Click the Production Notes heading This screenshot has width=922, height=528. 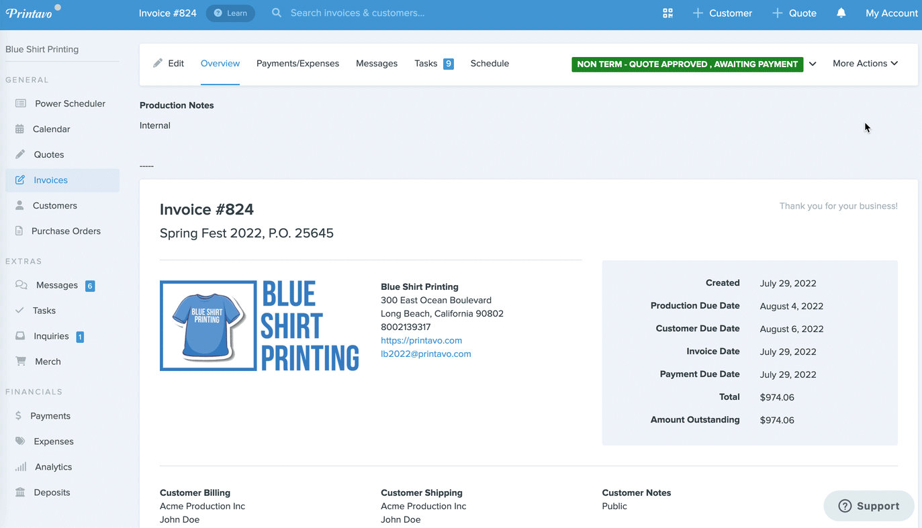177,105
